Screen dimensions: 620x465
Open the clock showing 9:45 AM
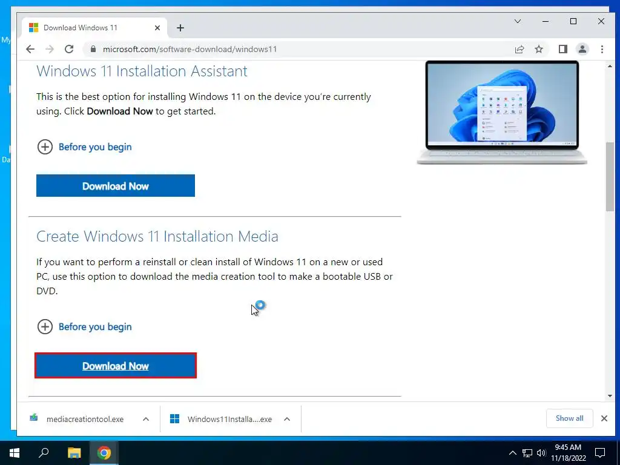point(568,453)
